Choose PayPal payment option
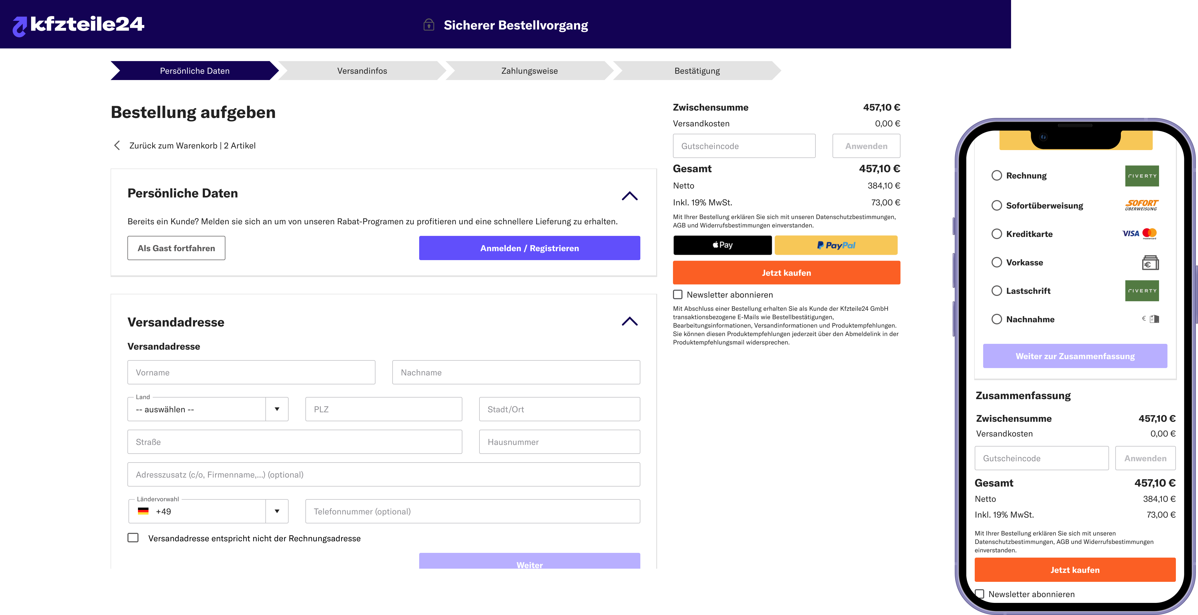The width and height of the screenshot is (1198, 615). tap(836, 245)
